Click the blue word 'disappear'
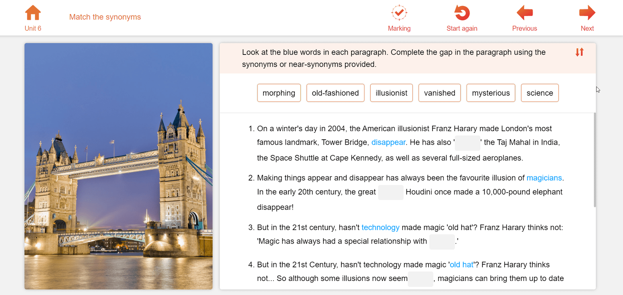Image resolution: width=623 pixels, height=295 pixels. (x=388, y=142)
